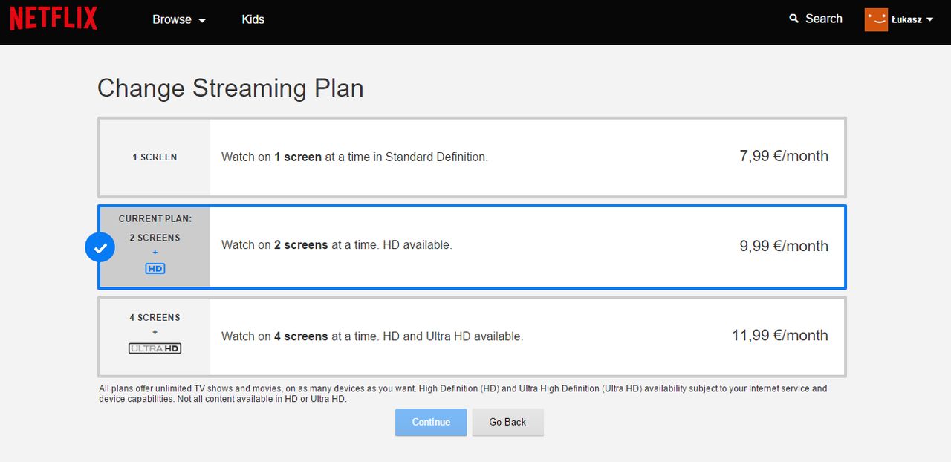The height and width of the screenshot is (462, 951).
Task: Select the 4 Screens Ultra HD plan row
Action: point(472,336)
